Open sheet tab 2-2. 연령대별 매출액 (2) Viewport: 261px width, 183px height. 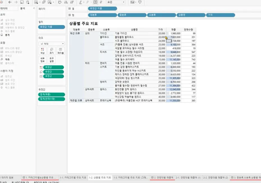pyautogui.click(x=216, y=177)
